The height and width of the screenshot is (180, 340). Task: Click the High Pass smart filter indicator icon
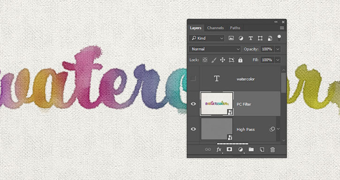[x=272, y=129]
